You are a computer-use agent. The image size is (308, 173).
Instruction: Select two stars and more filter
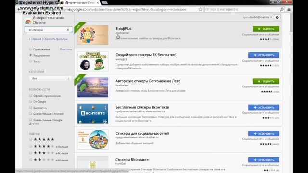31,160
